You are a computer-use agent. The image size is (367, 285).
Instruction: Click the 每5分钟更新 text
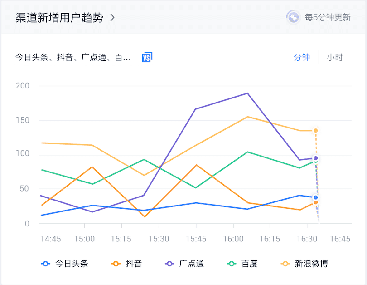[x=328, y=17]
